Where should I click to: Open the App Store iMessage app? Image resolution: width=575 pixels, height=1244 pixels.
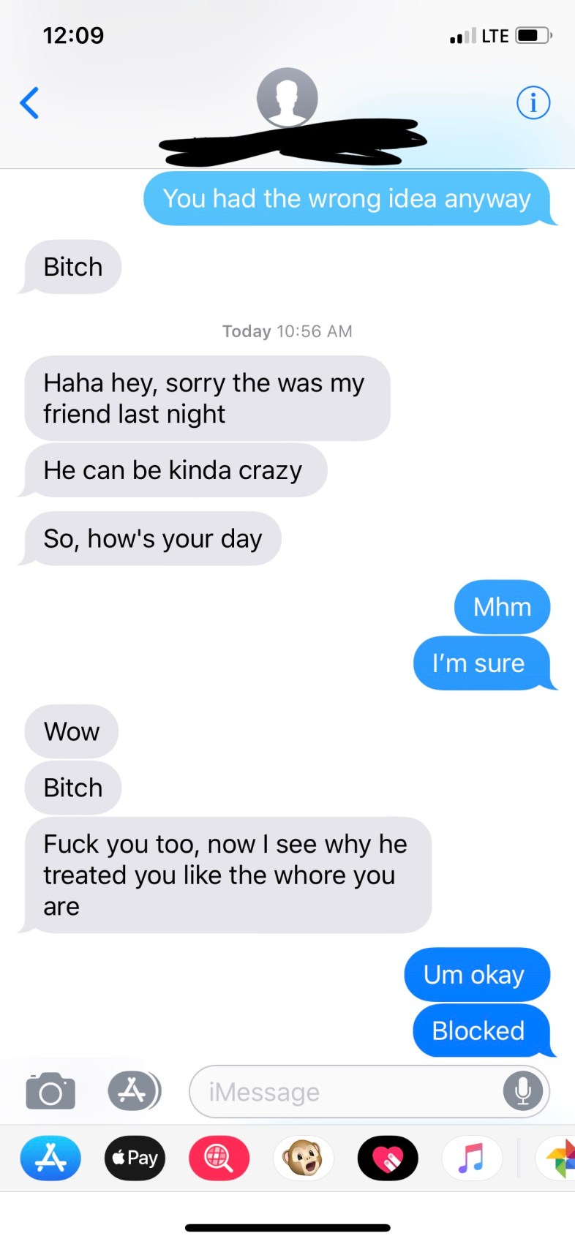pyautogui.click(x=50, y=1158)
